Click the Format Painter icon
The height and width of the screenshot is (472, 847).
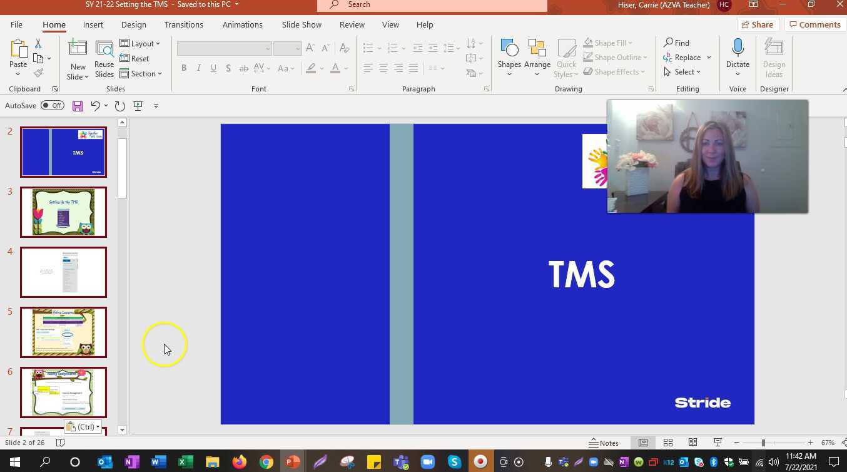(38, 72)
